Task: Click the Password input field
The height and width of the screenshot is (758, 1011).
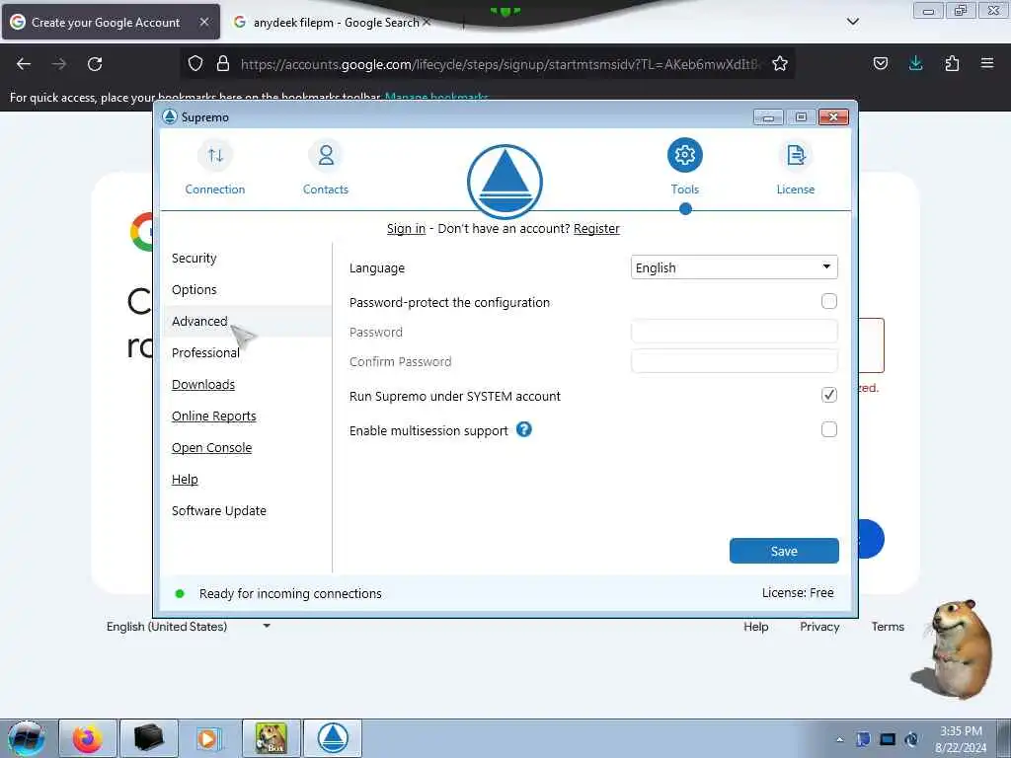Action: point(734,332)
